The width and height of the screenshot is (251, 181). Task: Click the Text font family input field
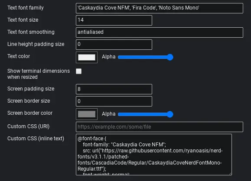coord(160,8)
